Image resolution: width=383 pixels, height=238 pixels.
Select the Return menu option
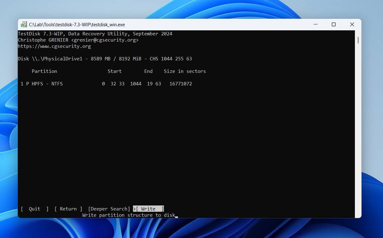68,209
